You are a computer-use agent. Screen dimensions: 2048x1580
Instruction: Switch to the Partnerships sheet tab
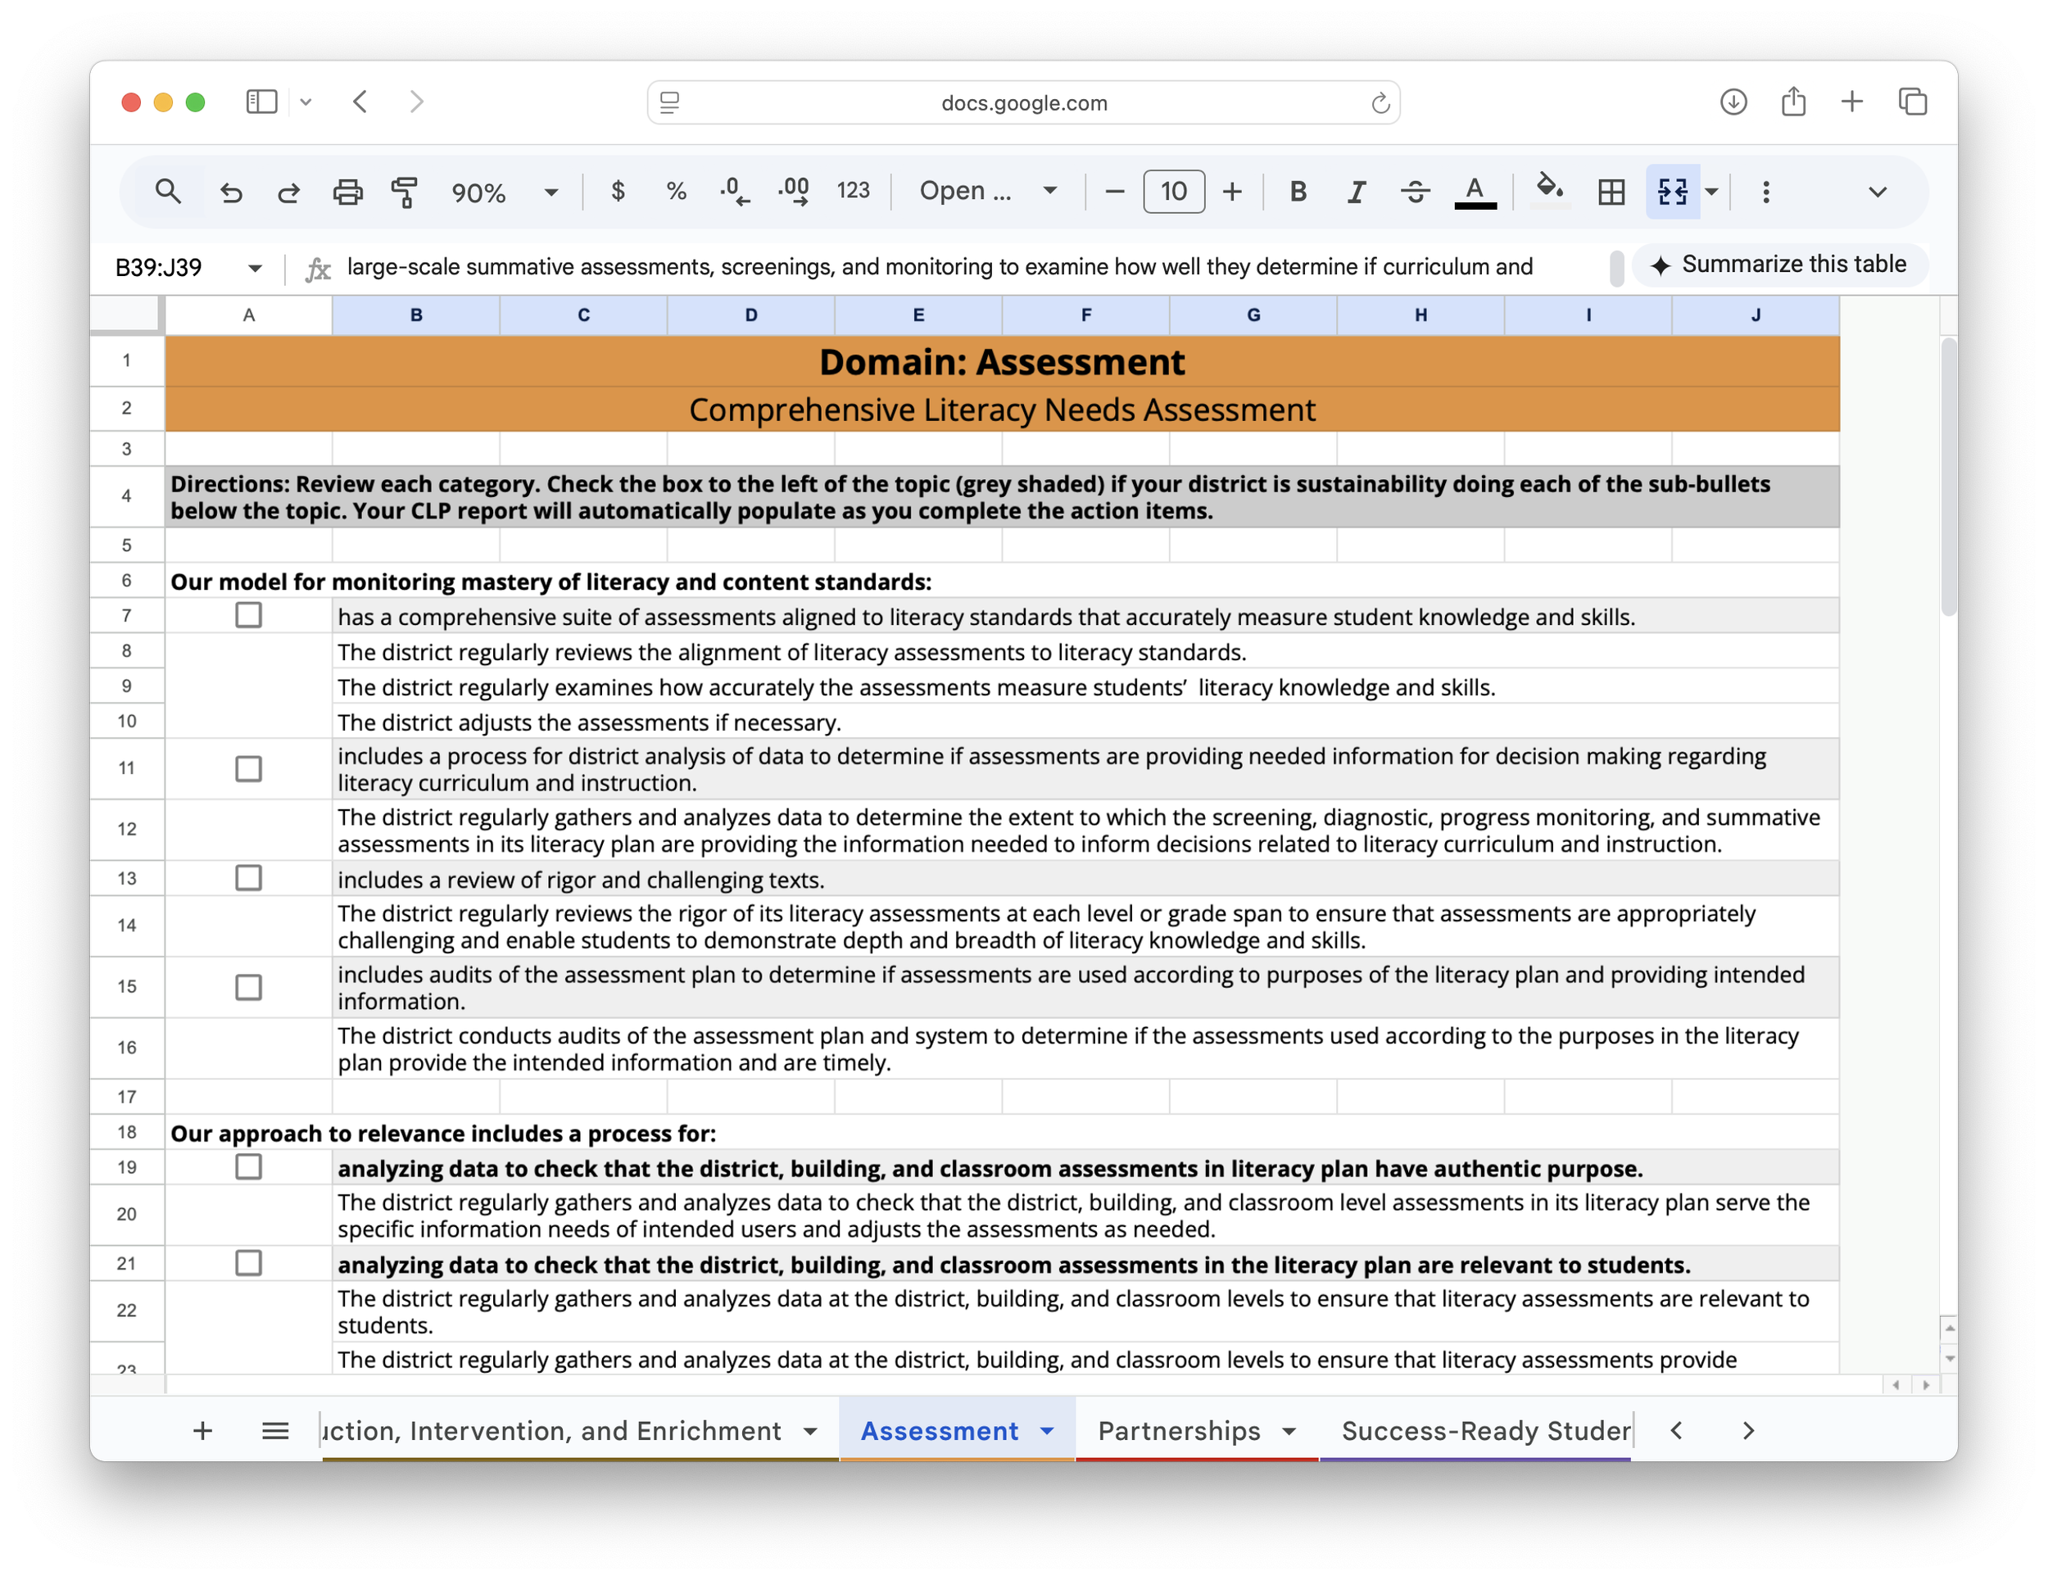[1179, 1430]
